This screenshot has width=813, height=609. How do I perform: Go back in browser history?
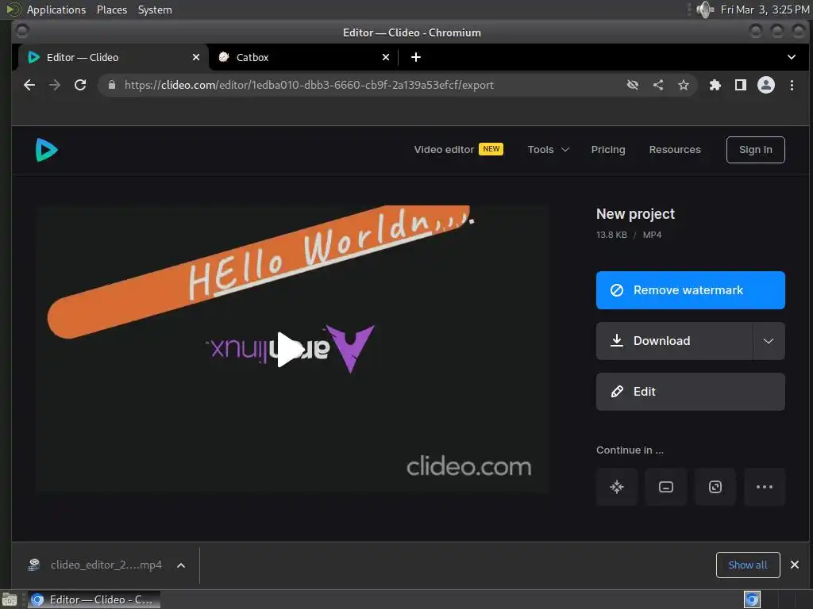tap(29, 85)
